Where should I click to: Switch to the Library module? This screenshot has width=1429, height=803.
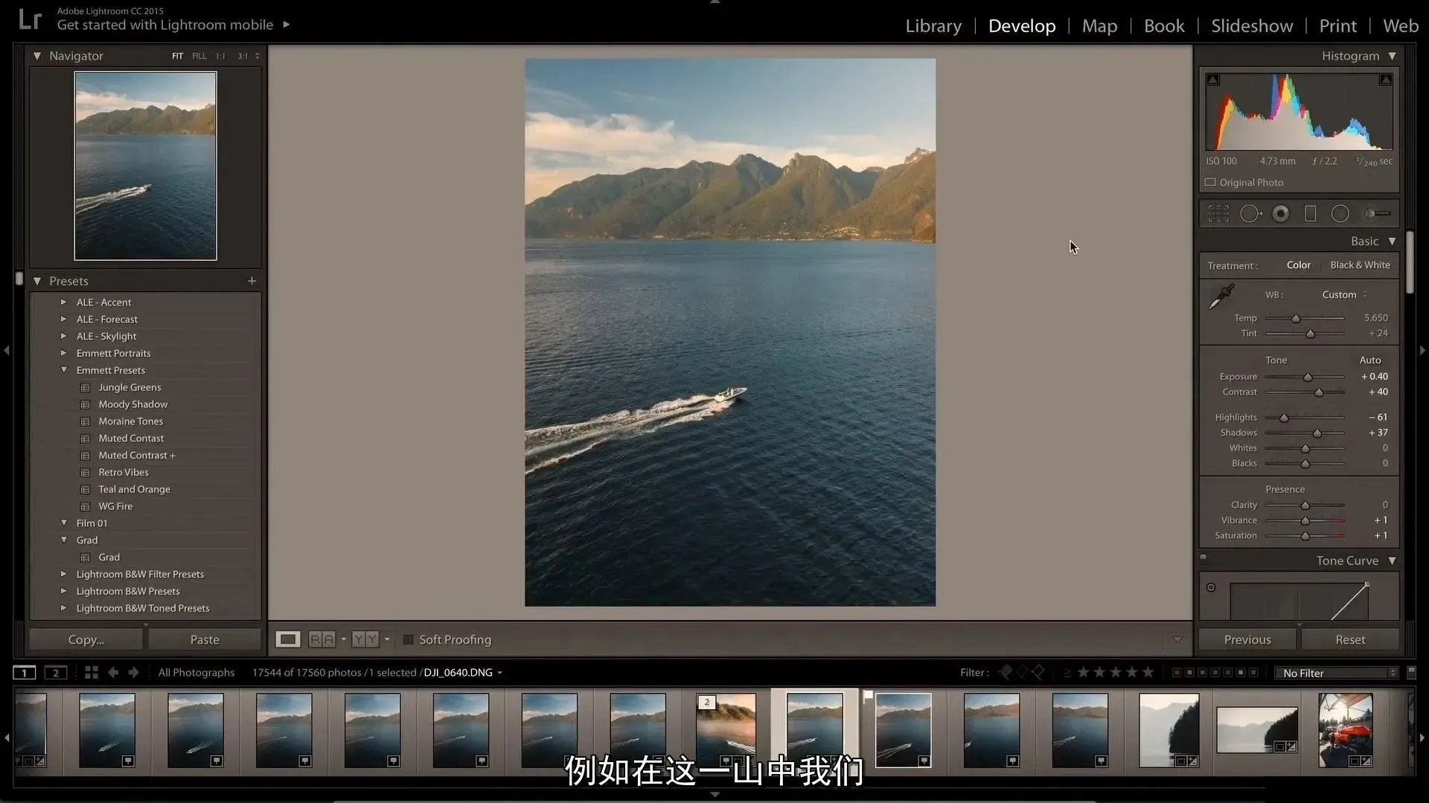933,26
